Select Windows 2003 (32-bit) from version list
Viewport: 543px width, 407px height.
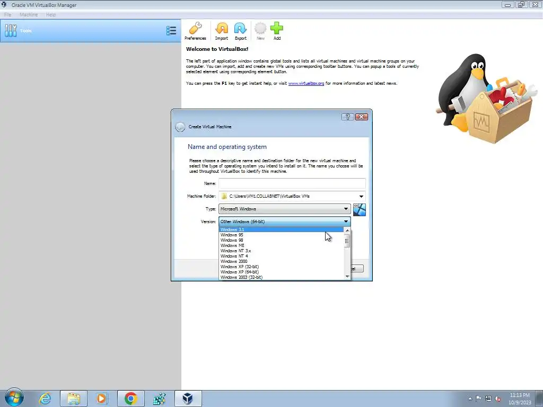point(281,277)
